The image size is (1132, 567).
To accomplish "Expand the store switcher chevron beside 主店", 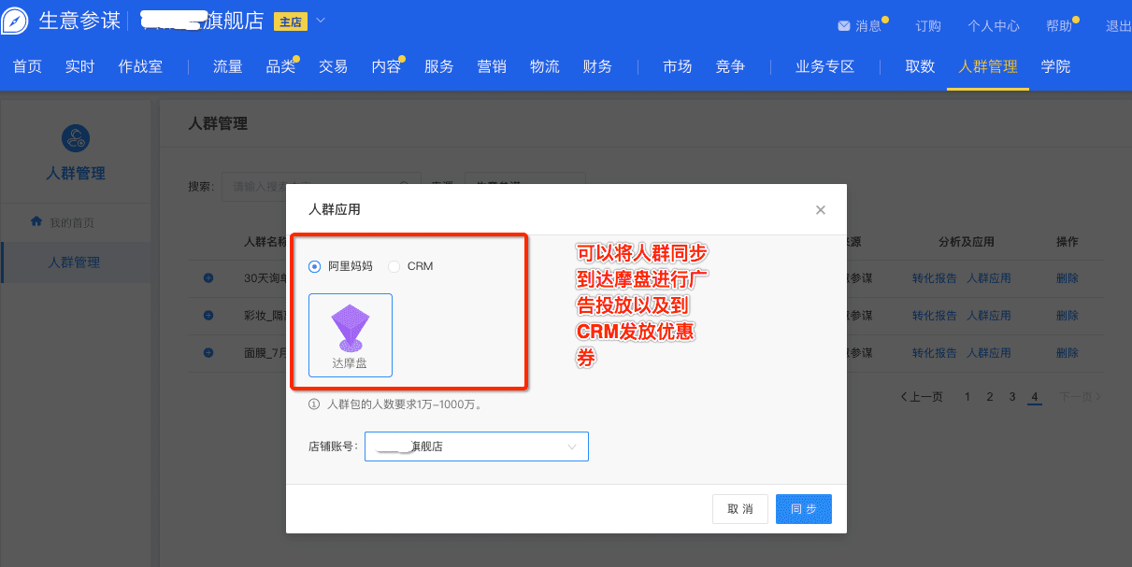I will pos(321,20).
